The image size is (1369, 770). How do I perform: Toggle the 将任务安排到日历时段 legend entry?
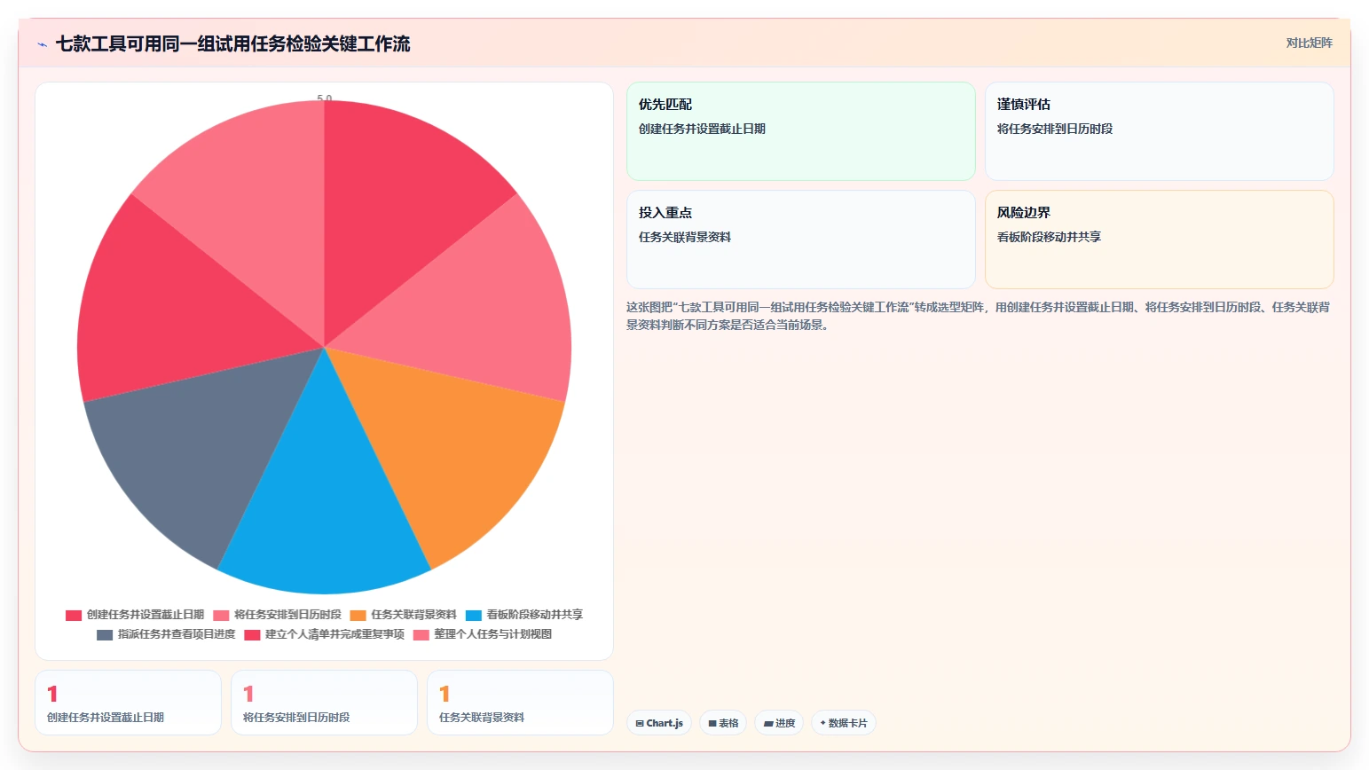click(277, 615)
